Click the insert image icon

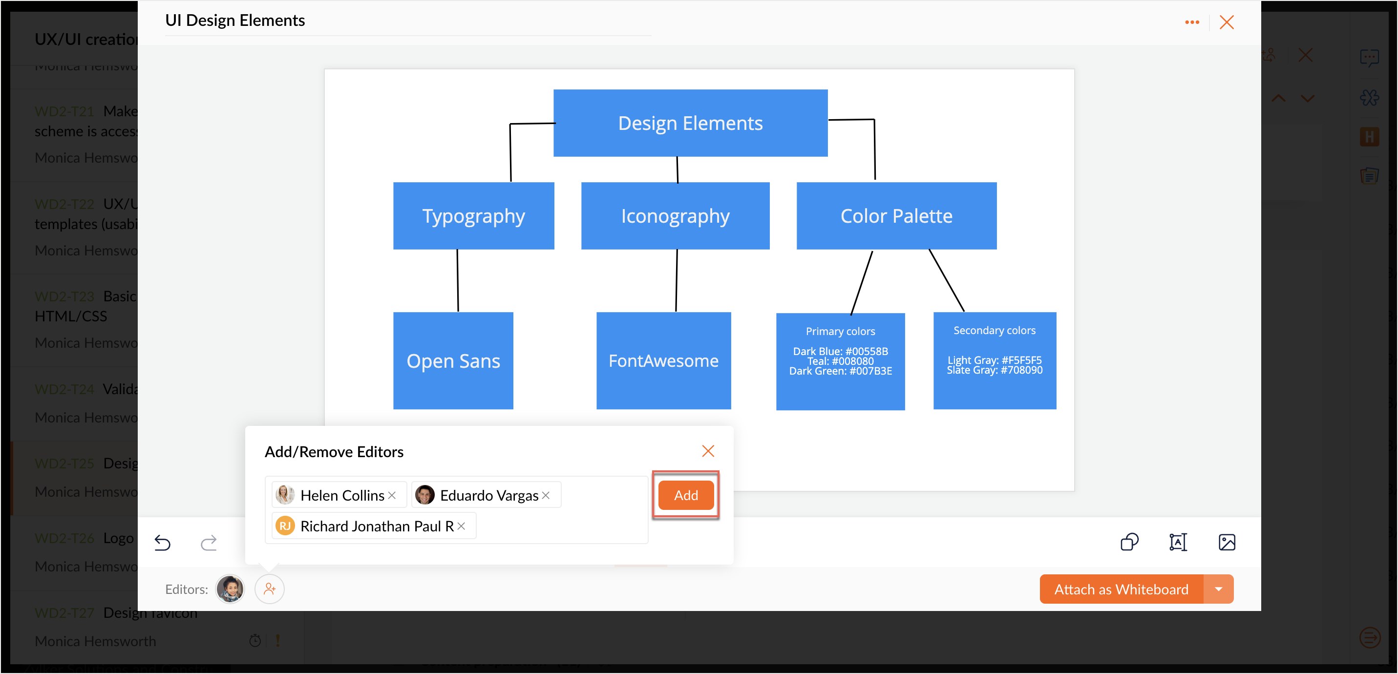(x=1227, y=542)
